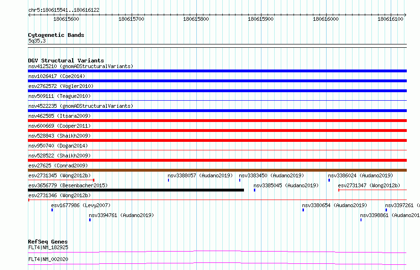Click the DGV Structural Variants track heading
The width and height of the screenshot is (420, 270).
point(66,61)
